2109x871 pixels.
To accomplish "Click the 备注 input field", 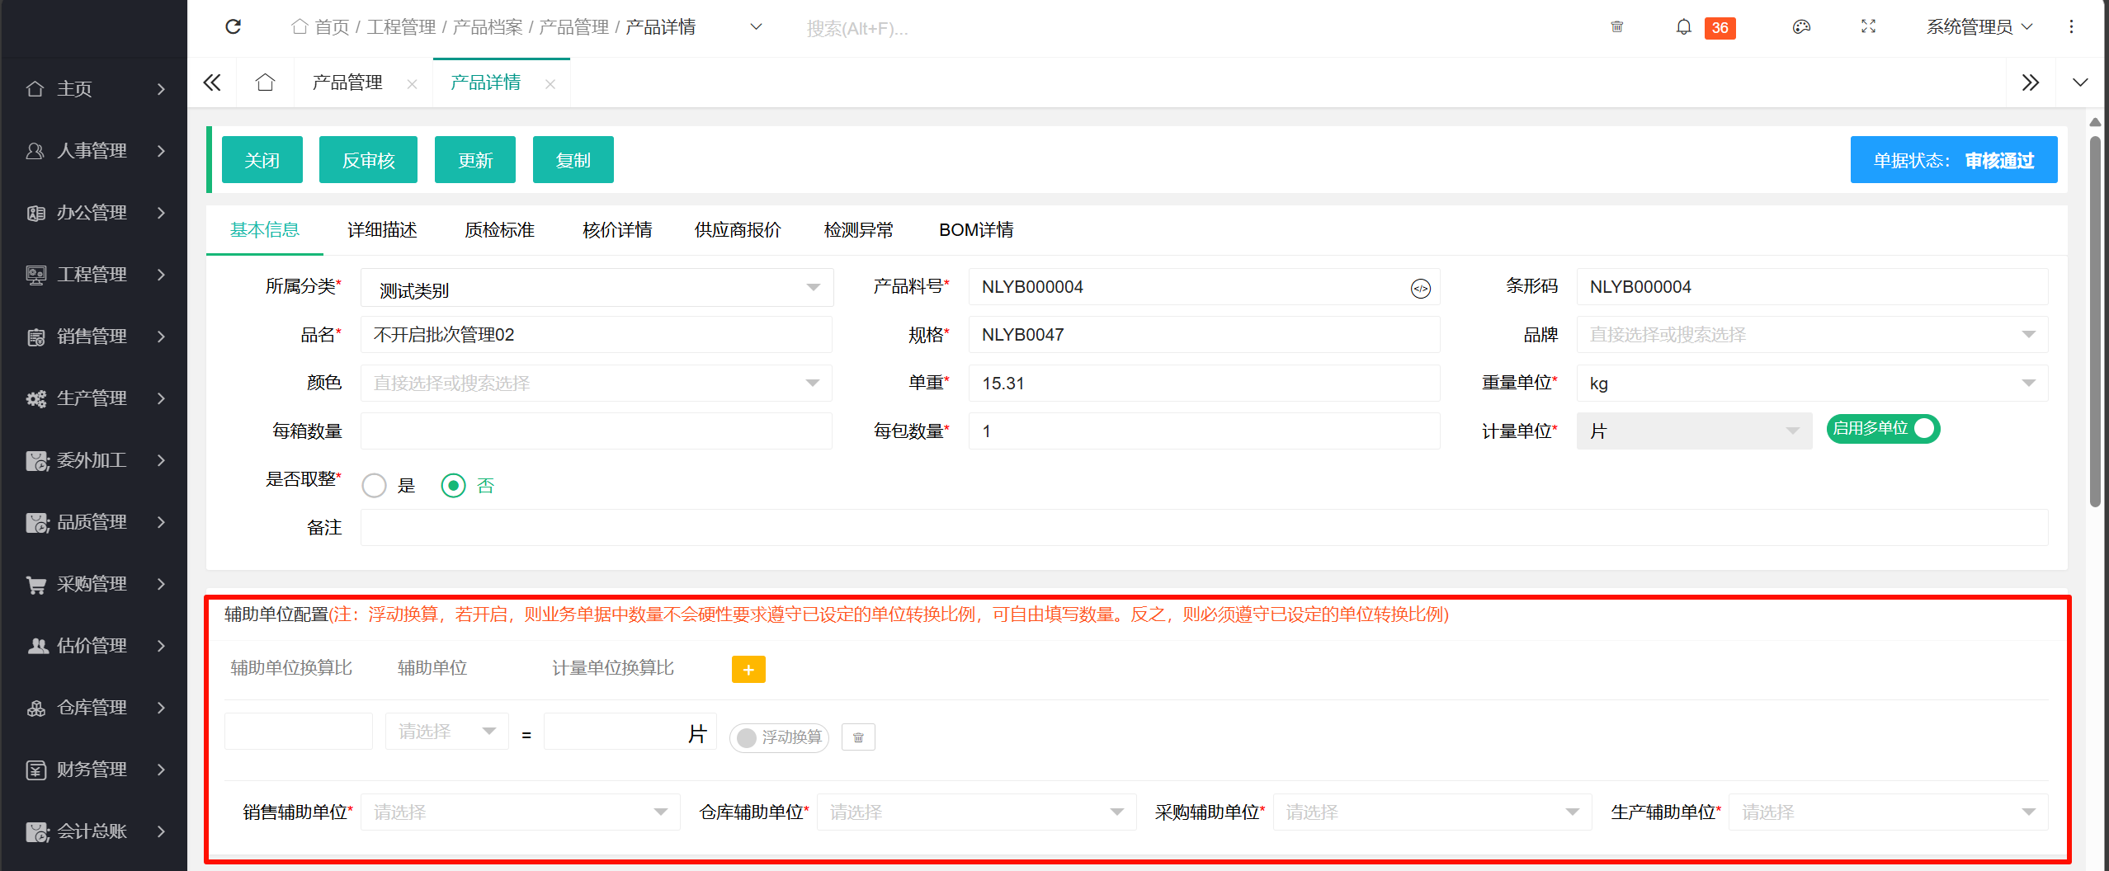I will click(1203, 528).
